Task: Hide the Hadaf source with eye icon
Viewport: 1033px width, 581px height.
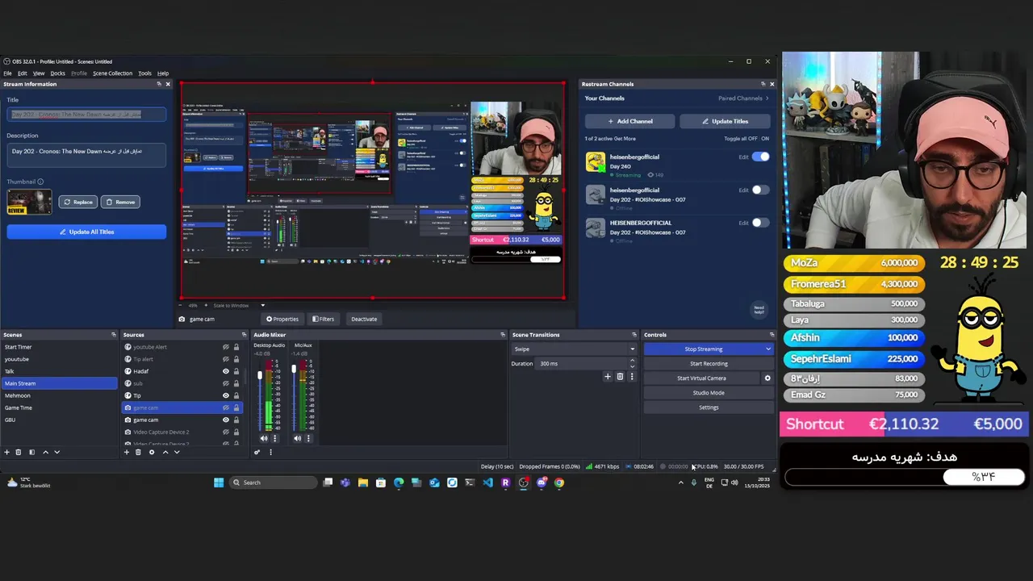Action: [226, 371]
